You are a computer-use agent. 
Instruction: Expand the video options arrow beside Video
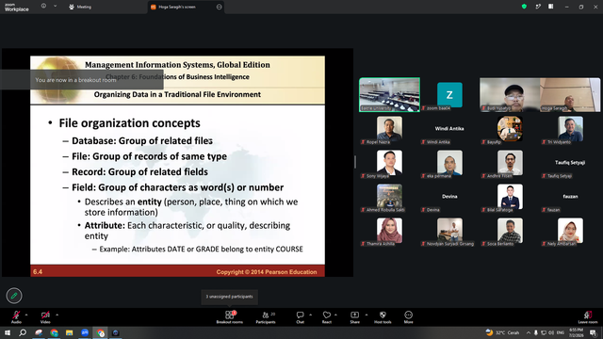(57, 315)
